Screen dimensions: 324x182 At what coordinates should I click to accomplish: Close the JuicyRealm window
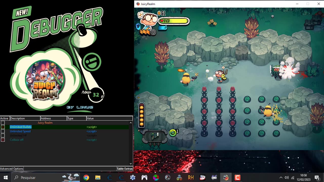coord(319,4)
